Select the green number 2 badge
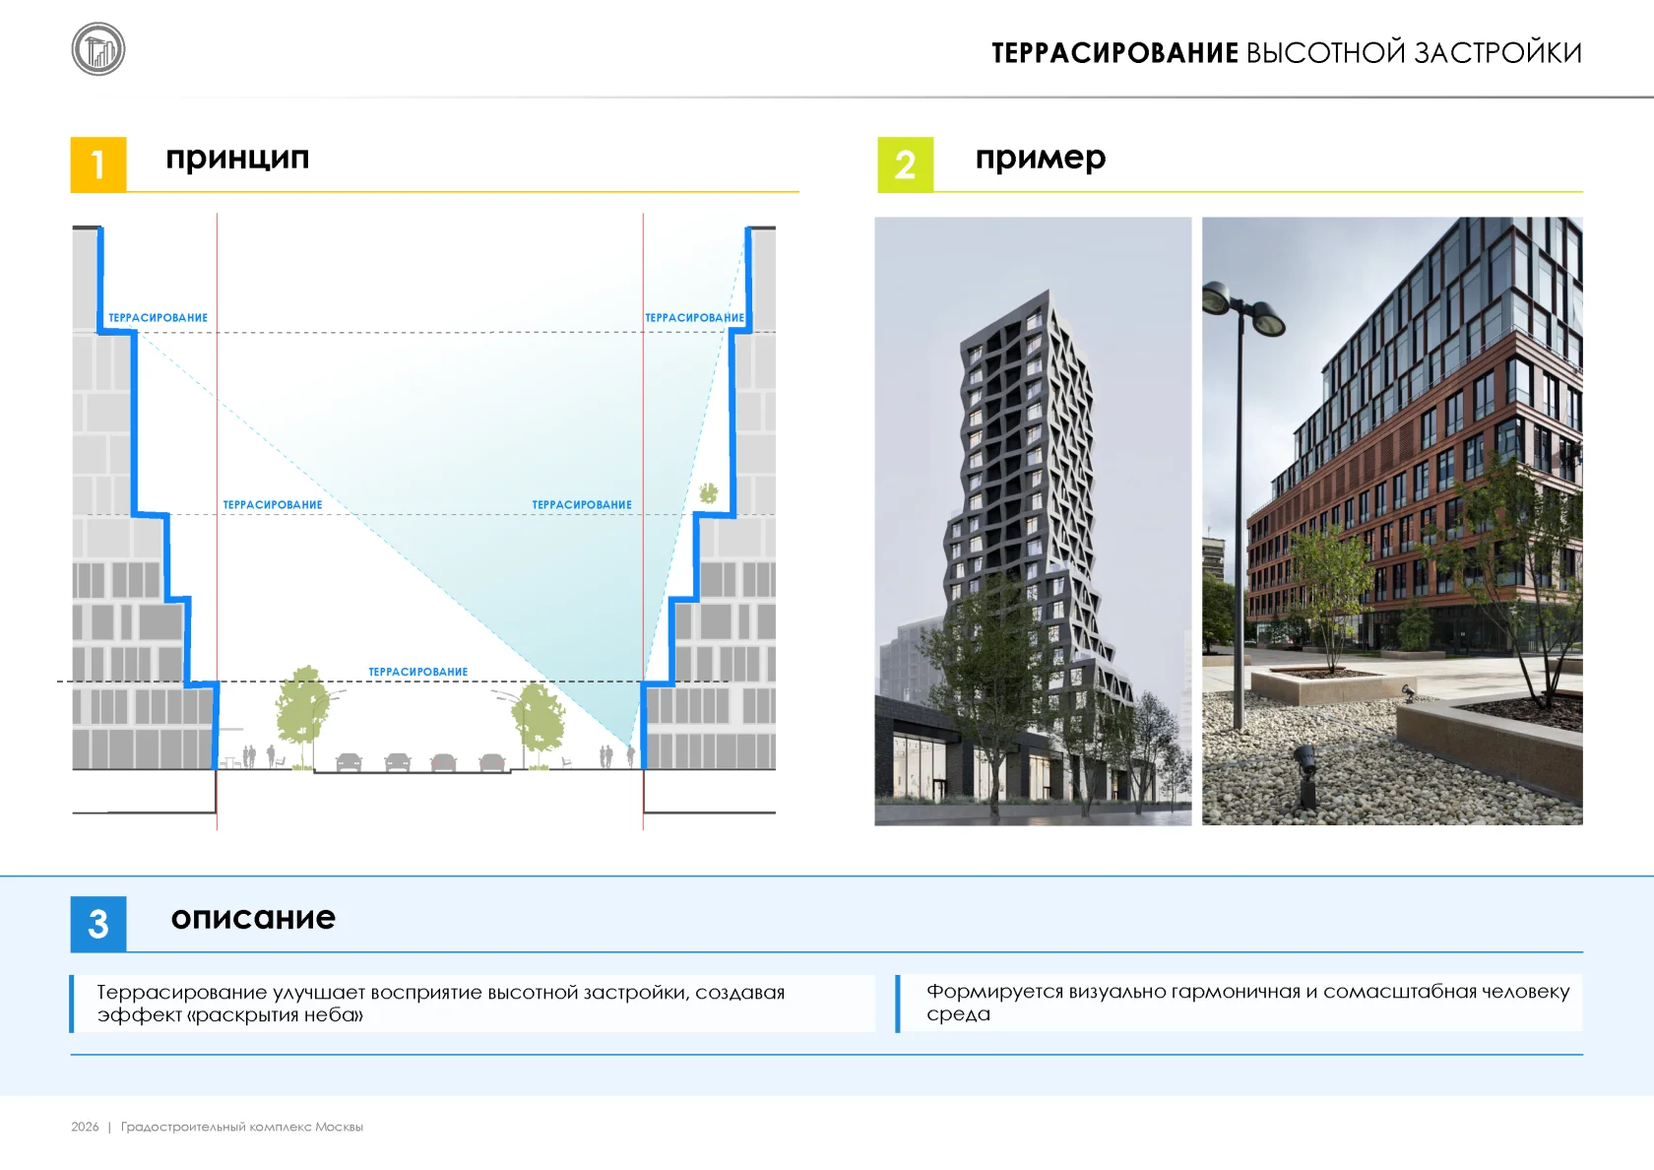The image size is (1654, 1170). pyautogui.click(x=906, y=164)
